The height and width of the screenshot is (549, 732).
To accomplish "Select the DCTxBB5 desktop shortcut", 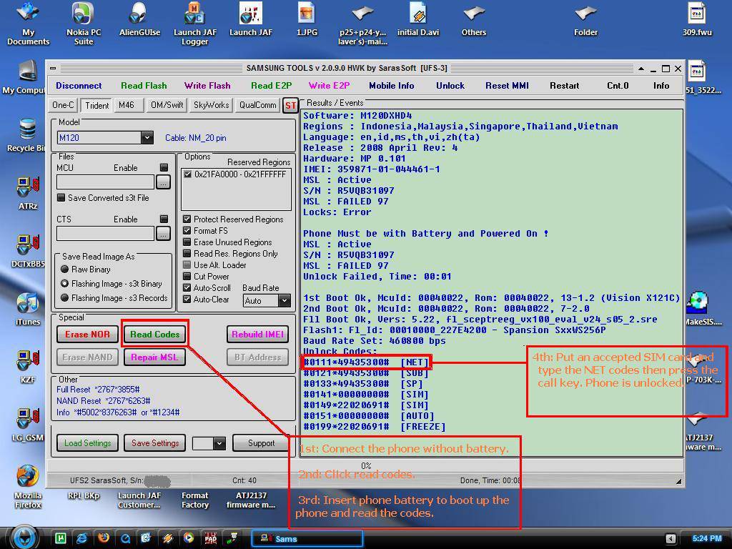I will click(x=28, y=251).
